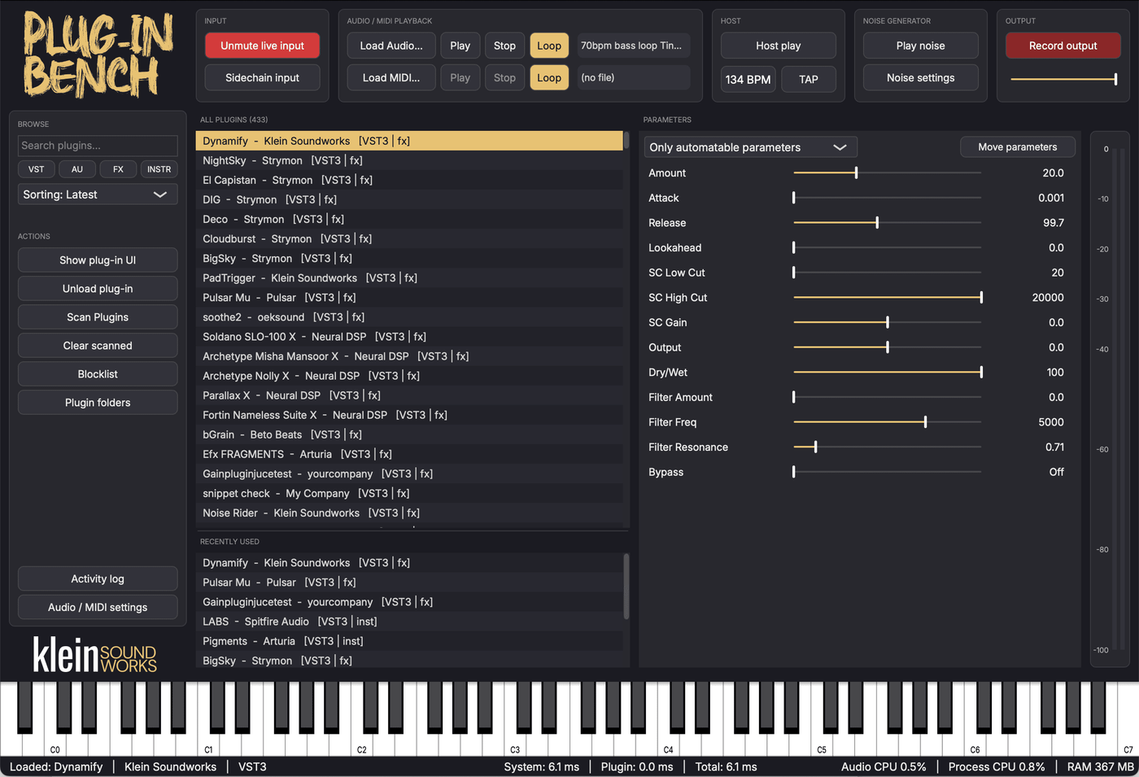Start Record output
Screen dimensions: 1139x777
pyautogui.click(x=1063, y=46)
